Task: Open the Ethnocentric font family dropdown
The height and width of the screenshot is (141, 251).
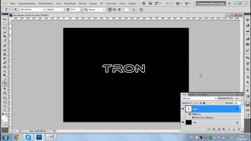Action: [44, 9]
